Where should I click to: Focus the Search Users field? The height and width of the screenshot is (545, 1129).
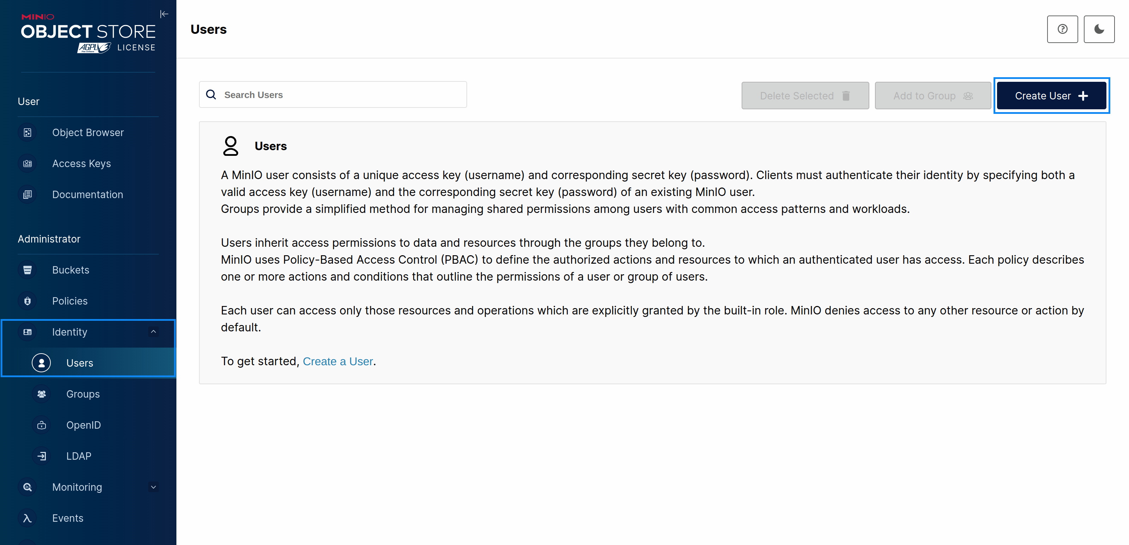[333, 94]
